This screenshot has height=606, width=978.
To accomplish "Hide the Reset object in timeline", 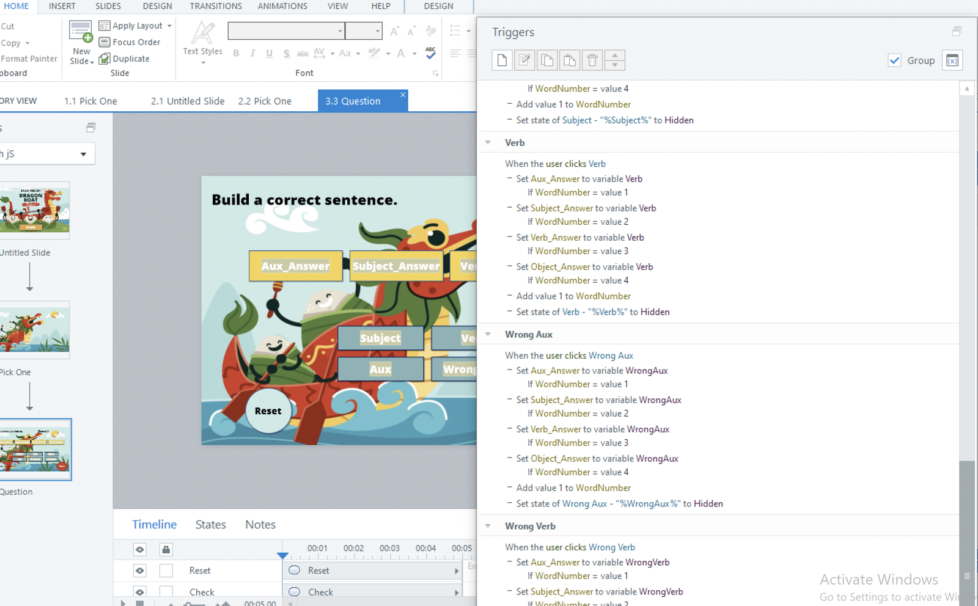I will pos(140,571).
